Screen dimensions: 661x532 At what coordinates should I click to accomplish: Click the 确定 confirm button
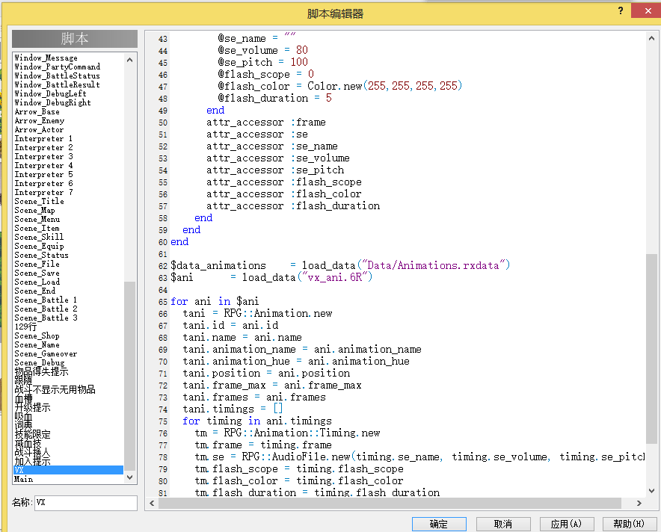(x=439, y=524)
